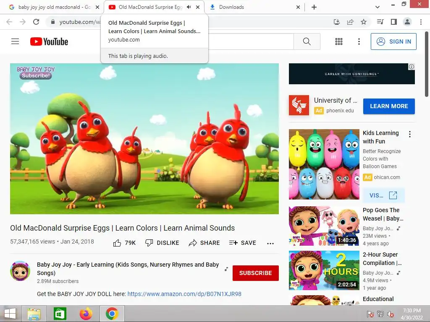This screenshot has height=322, width=430.
Task: Open Action Center flag tray icon
Action: 370,314
